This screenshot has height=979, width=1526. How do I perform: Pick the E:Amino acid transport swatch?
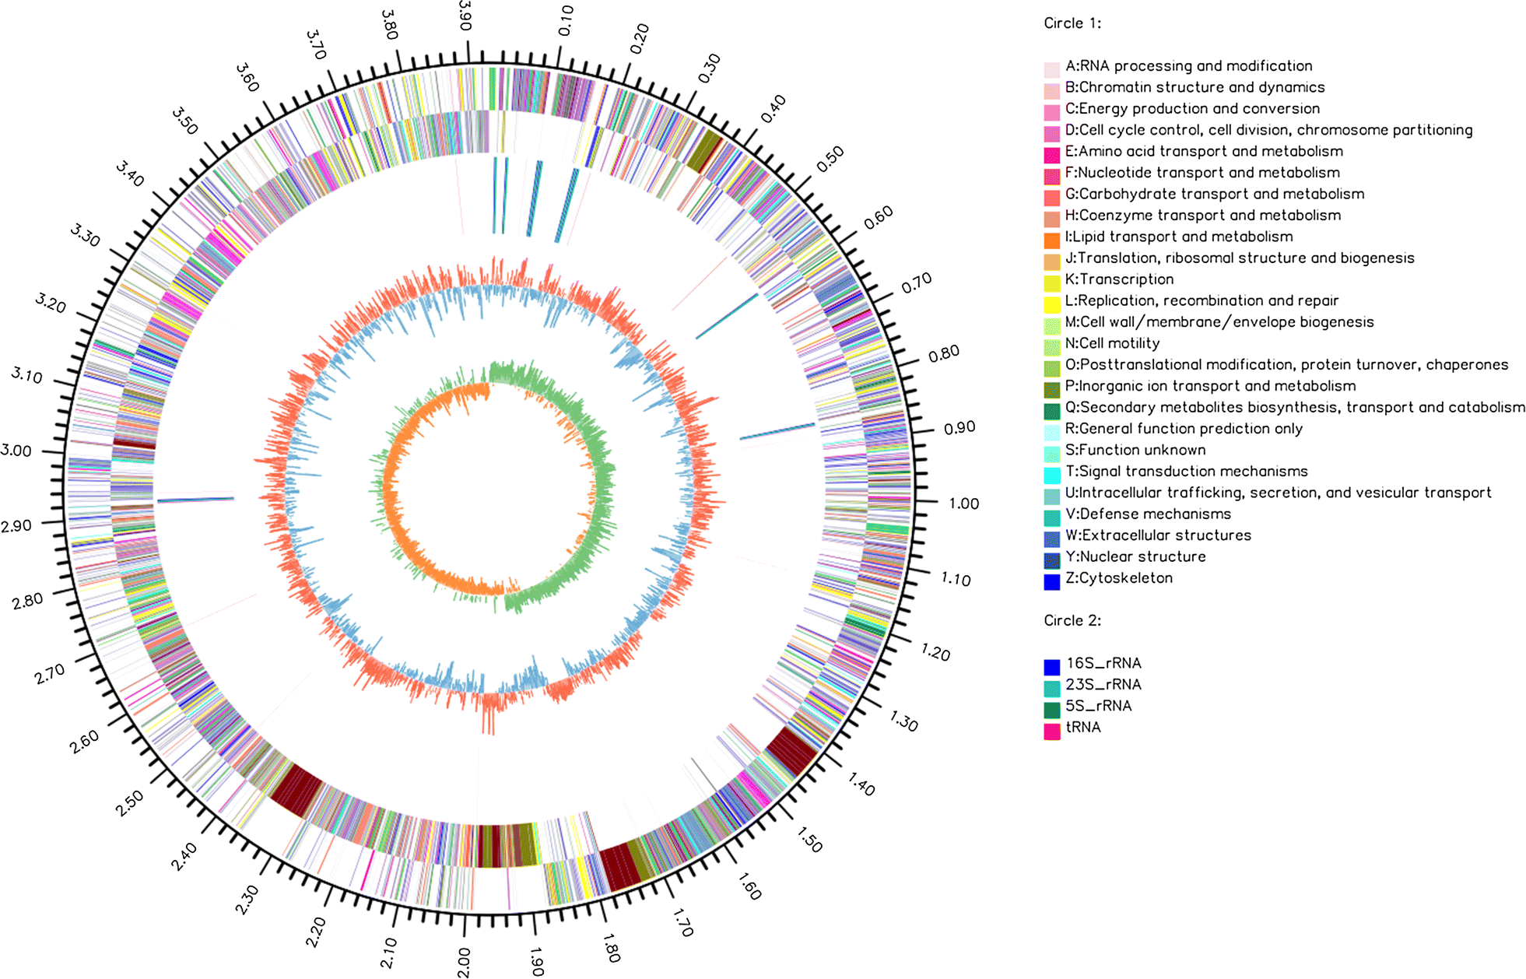pos(1051,155)
